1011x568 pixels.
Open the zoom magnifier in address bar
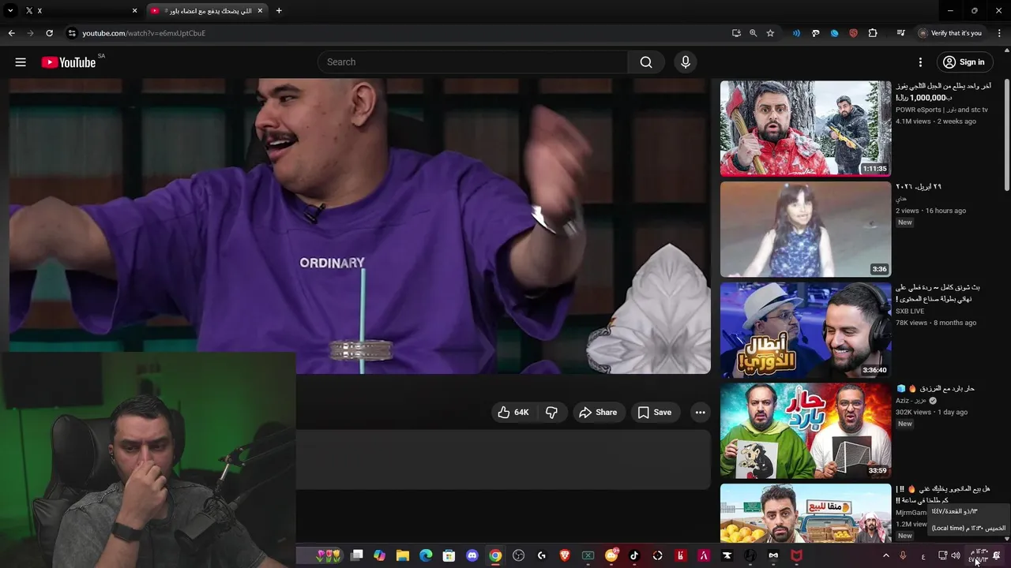pyautogui.click(x=753, y=33)
